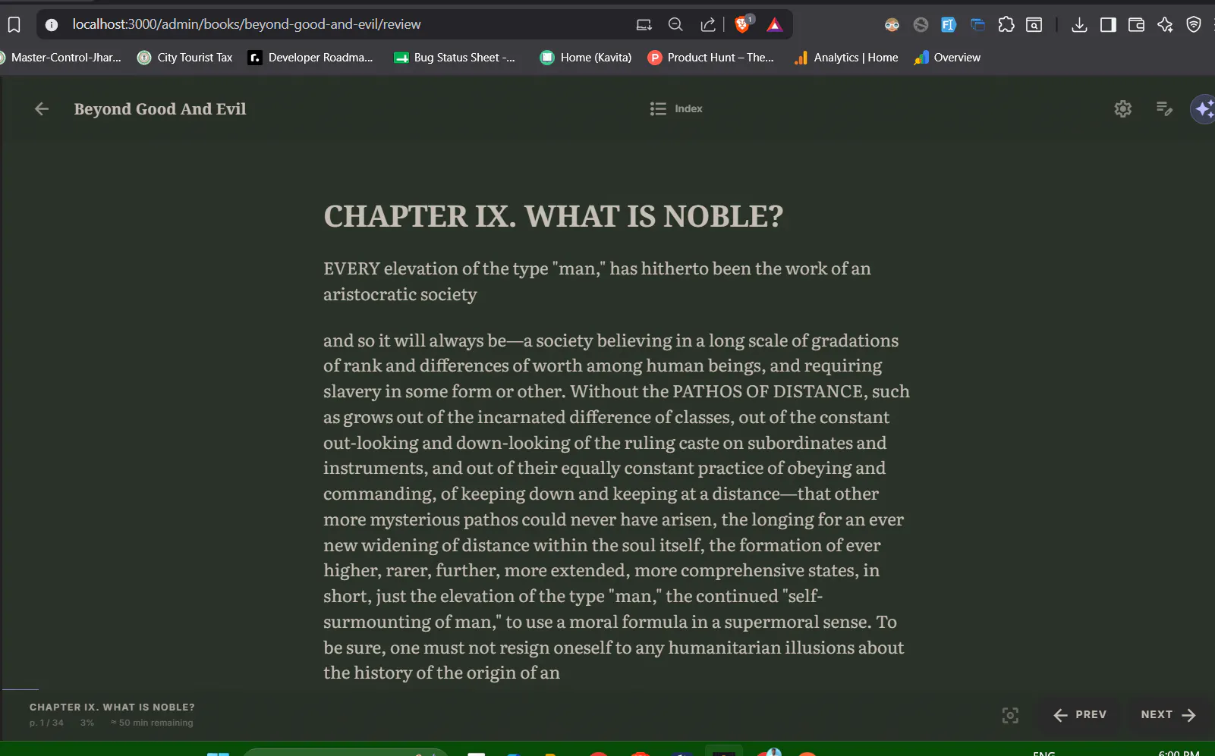View site information icon
The width and height of the screenshot is (1215, 756).
[52, 25]
